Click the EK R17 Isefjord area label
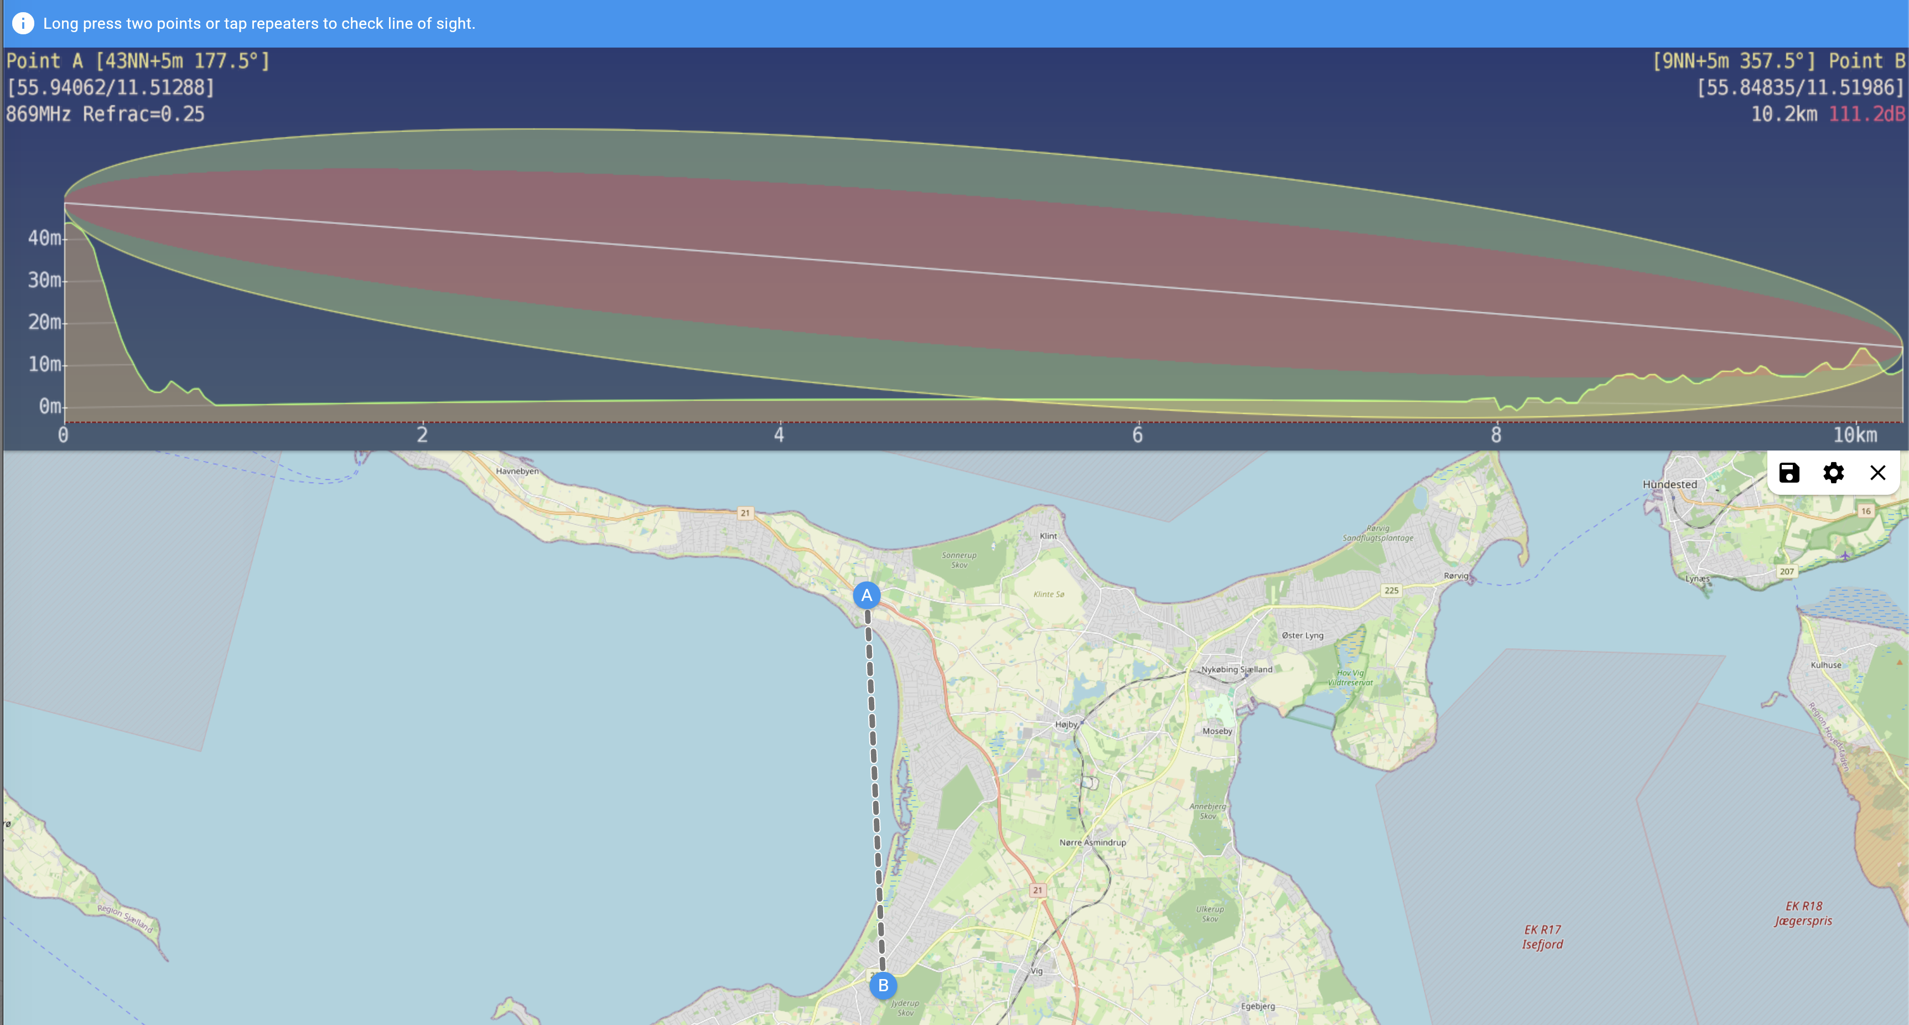Image resolution: width=1909 pixels, height=1025 pixels. tap(1542, 937)
